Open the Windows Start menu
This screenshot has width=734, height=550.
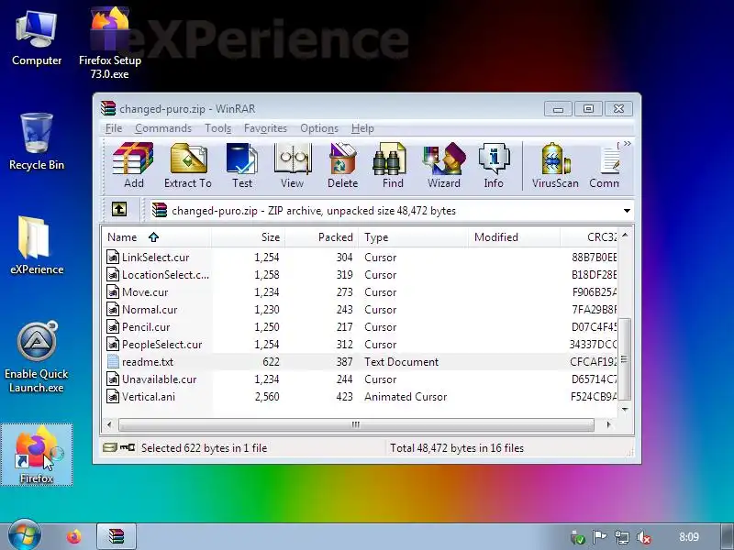24,535
